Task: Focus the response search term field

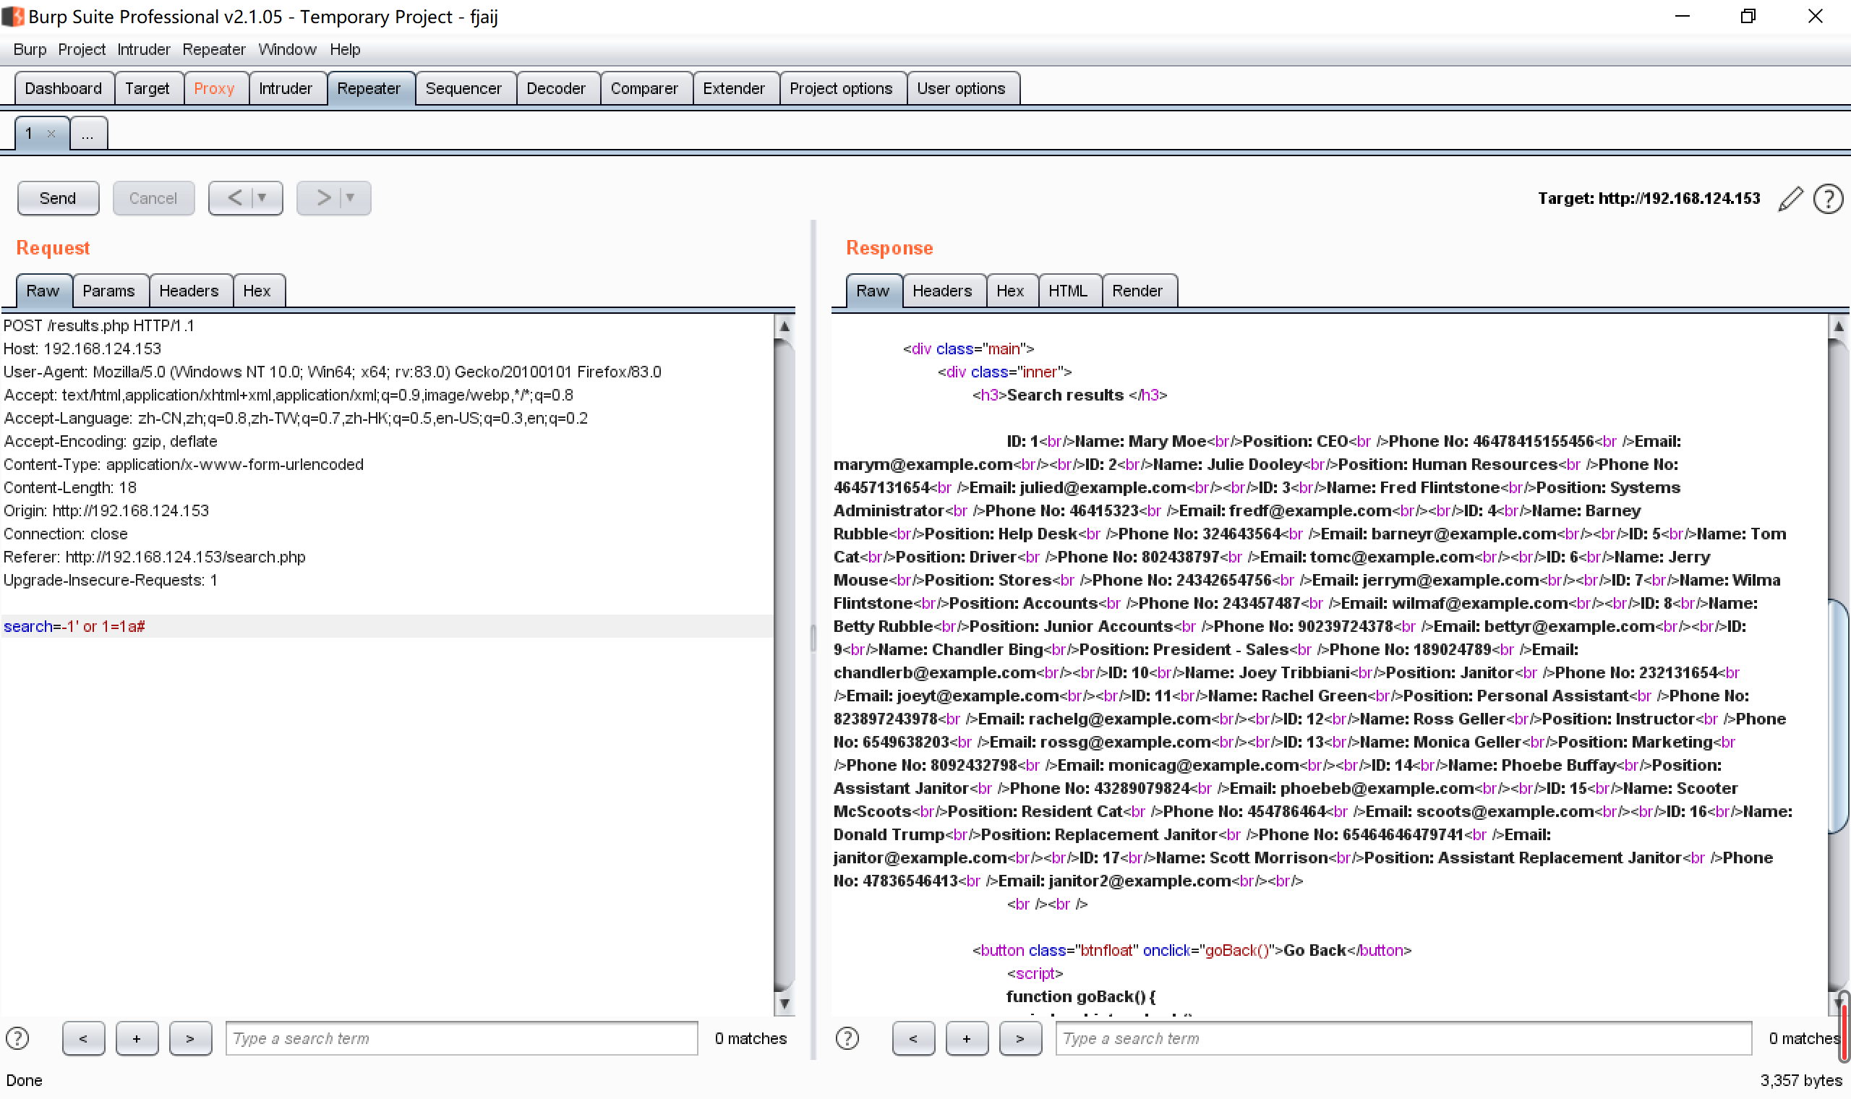Action: 1404,1038
